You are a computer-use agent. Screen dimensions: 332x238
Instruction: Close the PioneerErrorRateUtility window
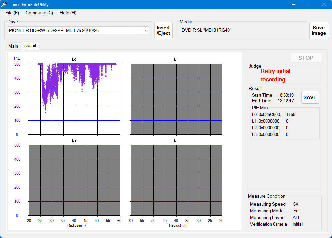(x=324, y=4)
